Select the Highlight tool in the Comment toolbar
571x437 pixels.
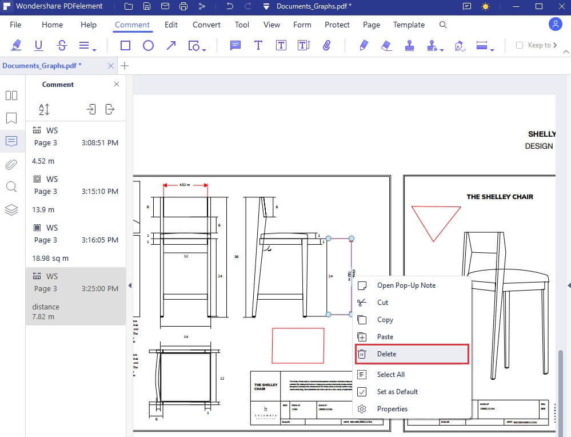point(16,45)
